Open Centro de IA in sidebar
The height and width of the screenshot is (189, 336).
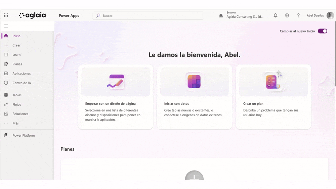click(27, 83)
